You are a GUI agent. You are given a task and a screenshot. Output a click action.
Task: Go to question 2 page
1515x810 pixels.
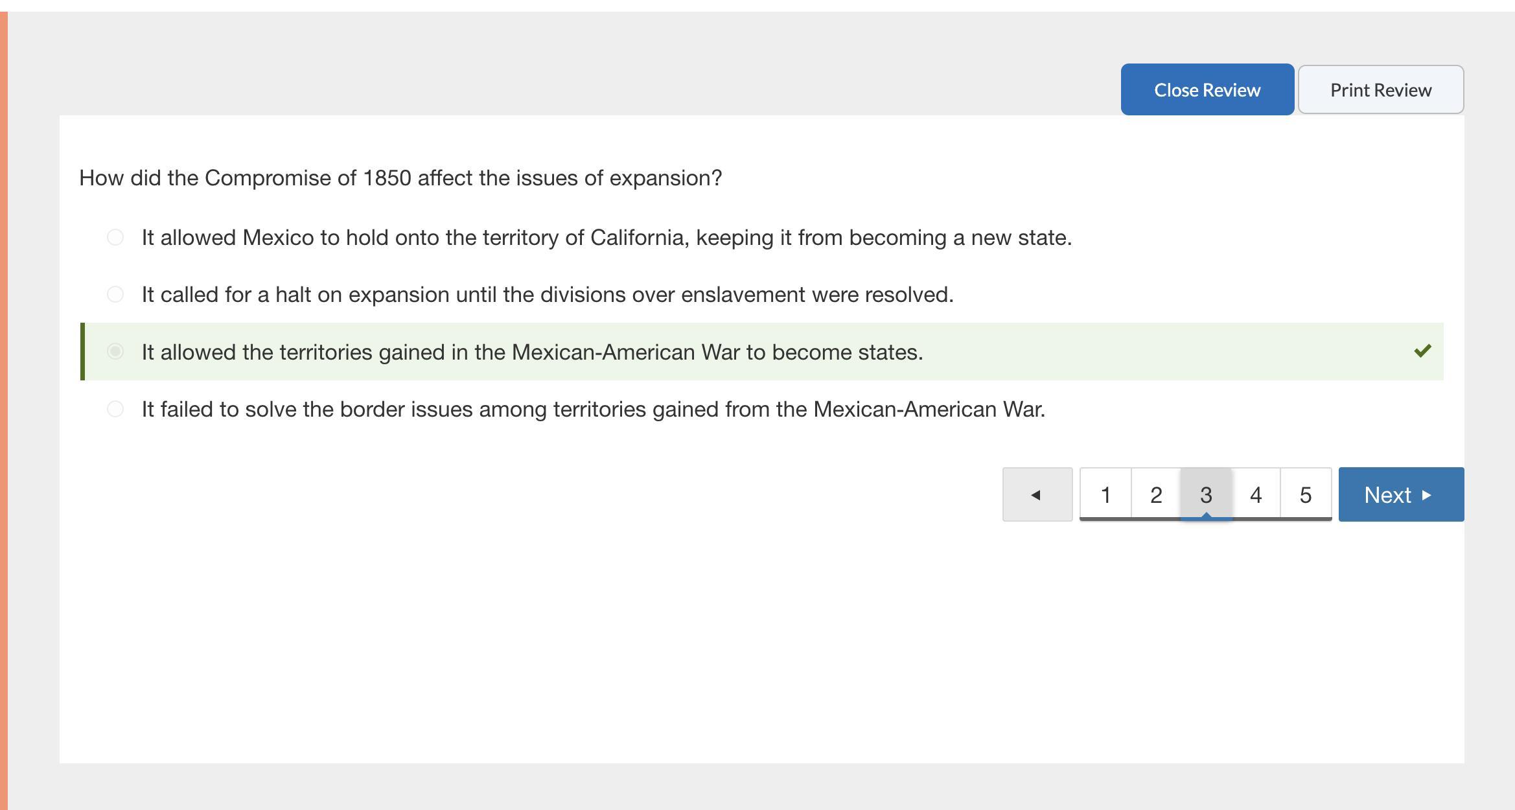tap(1156, 494)
